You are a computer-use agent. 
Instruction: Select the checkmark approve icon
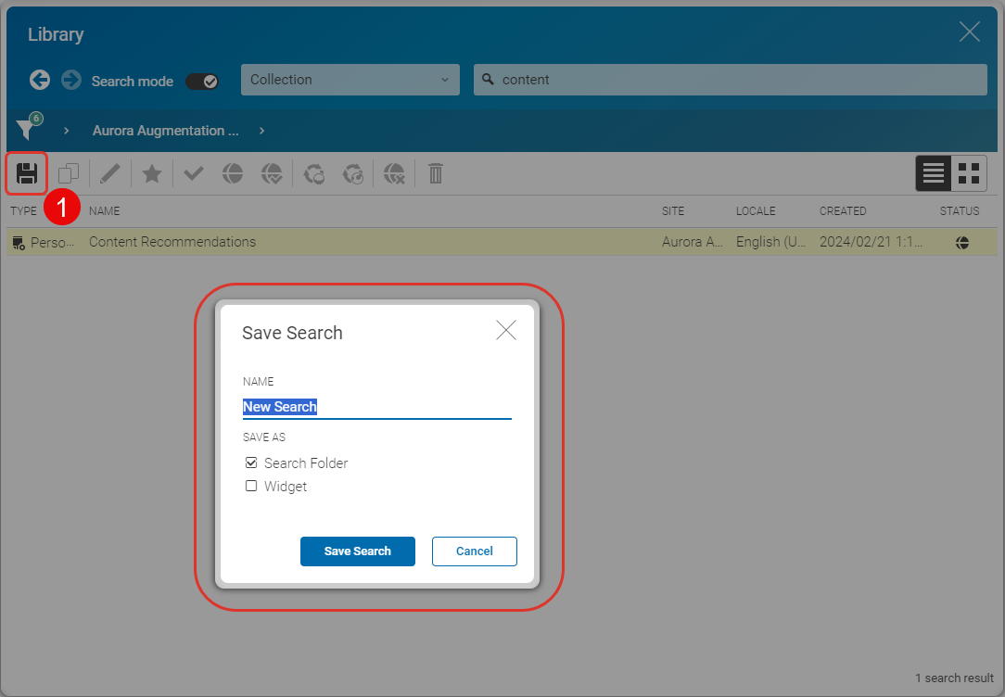[193, 173]
